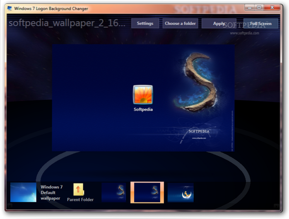Click the Windows 7 Default wallpaper label

tap(52, 193)
